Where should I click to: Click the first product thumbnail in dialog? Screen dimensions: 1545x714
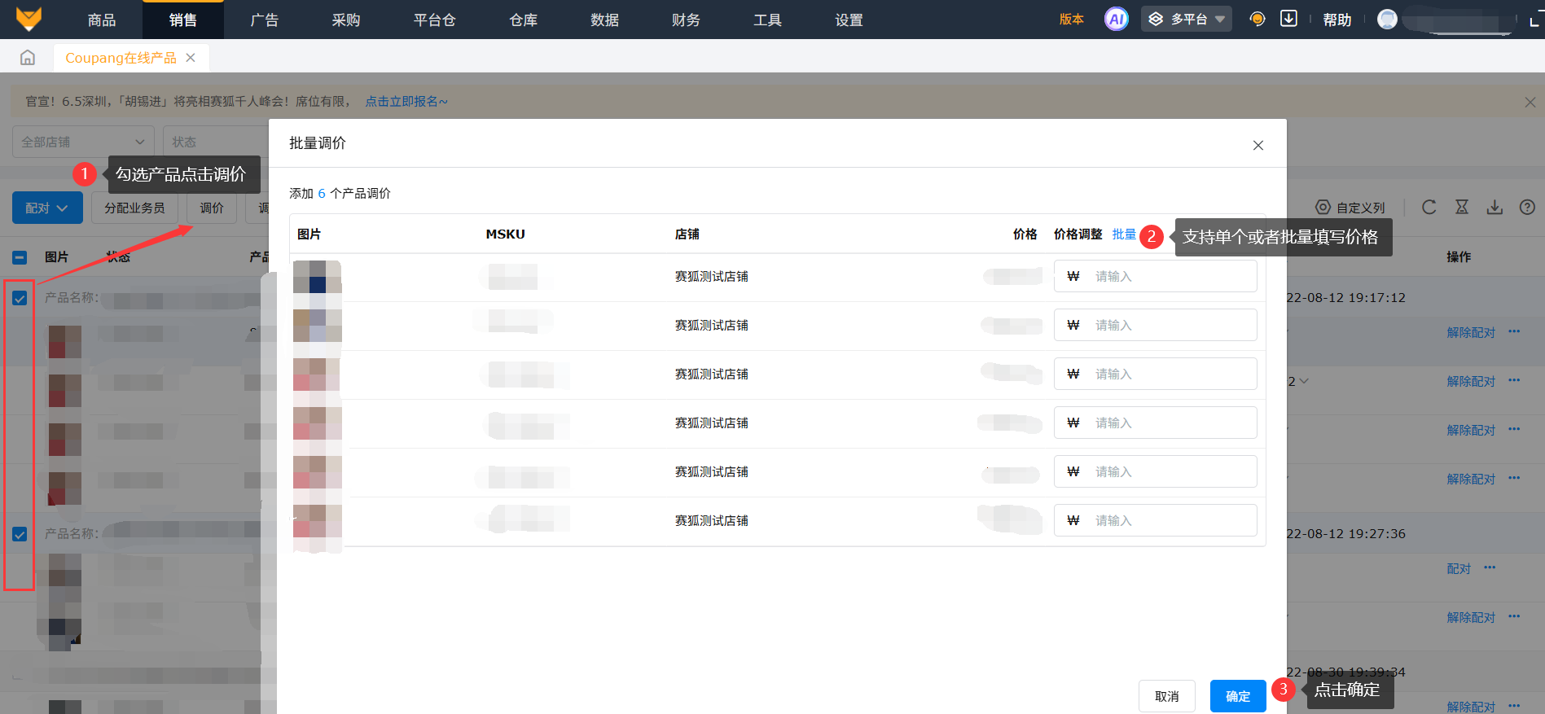click(x=317, y=277)
